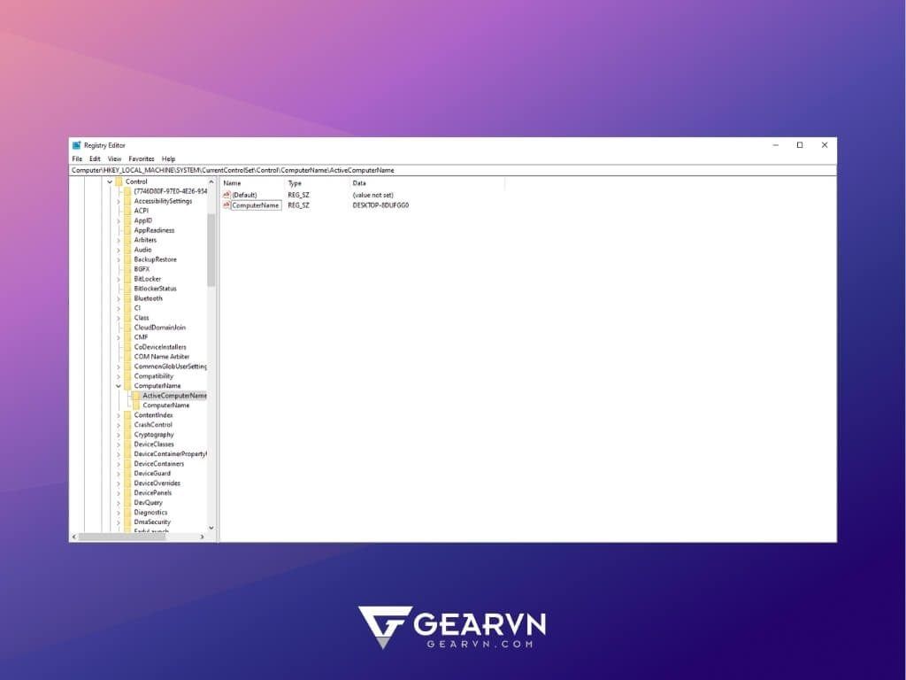
Task: Select the Compatibility key folder icon
Action: click(129, 375)
